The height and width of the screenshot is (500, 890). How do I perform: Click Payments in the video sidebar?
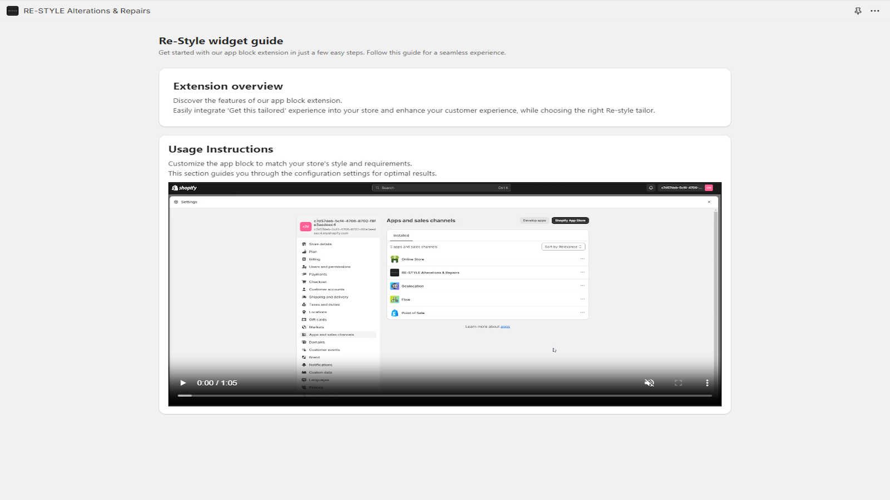click(x=318, y=274)
